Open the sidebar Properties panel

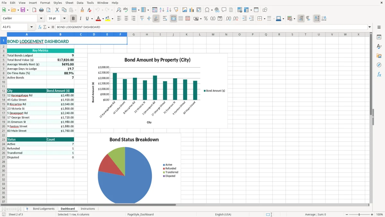click(x=379, y=37)
